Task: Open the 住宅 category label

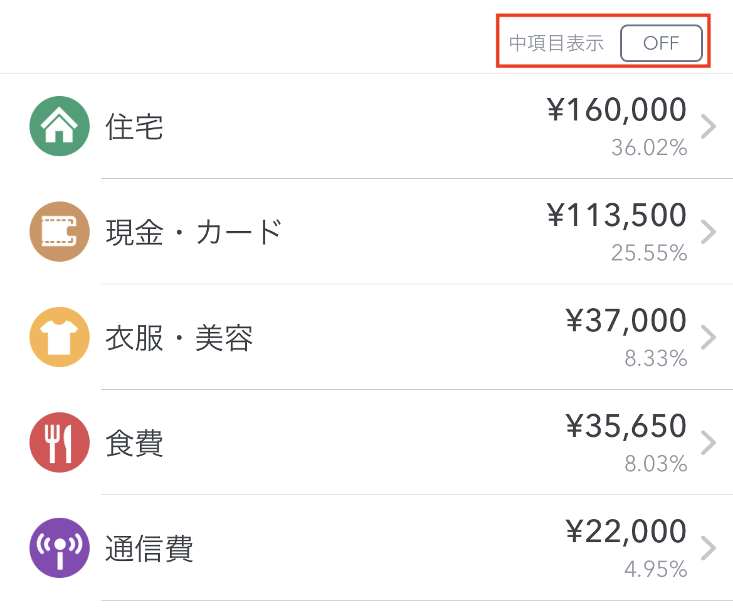Action: [x=134, y=127]
